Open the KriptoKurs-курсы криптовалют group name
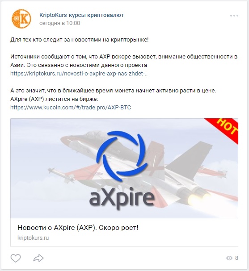The width and height of the screenshot is (249, 271). pyautogui.click(x=81, y=15)
